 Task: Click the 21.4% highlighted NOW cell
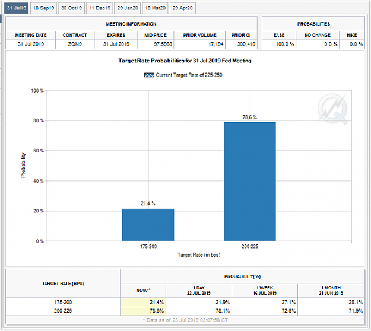[x=143, y=302]
